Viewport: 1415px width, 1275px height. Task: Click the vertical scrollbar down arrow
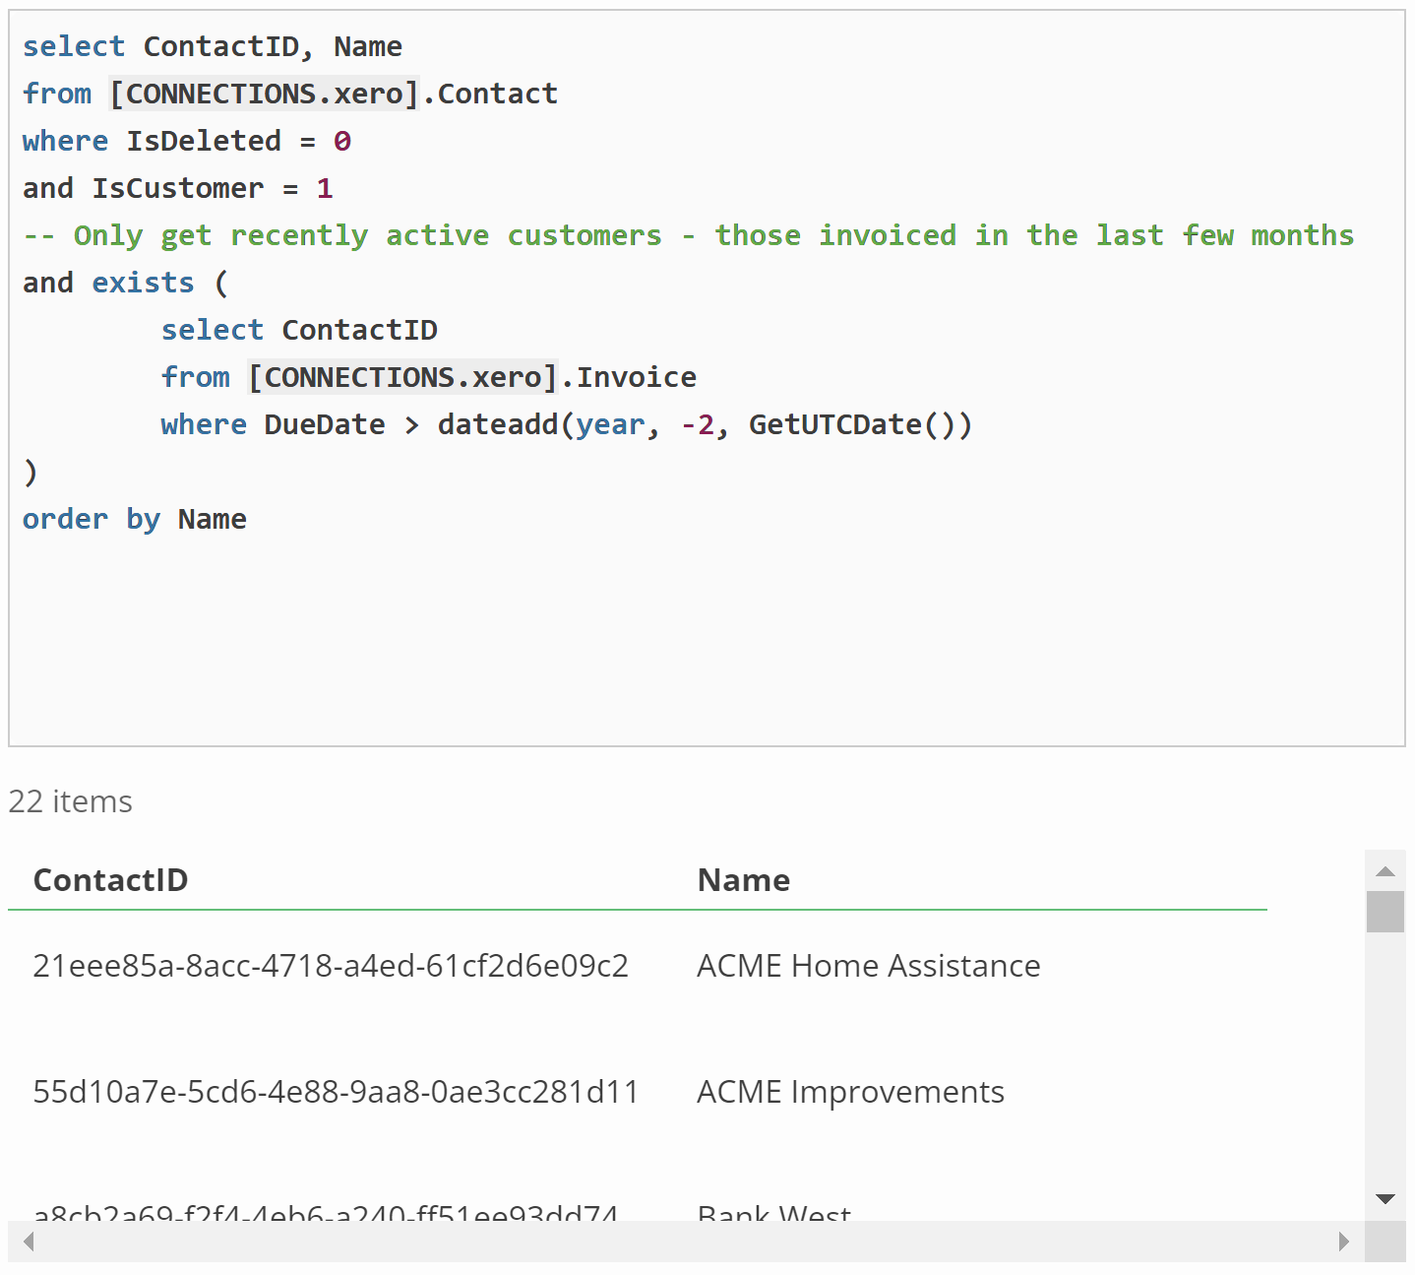coord(1384,1198)
